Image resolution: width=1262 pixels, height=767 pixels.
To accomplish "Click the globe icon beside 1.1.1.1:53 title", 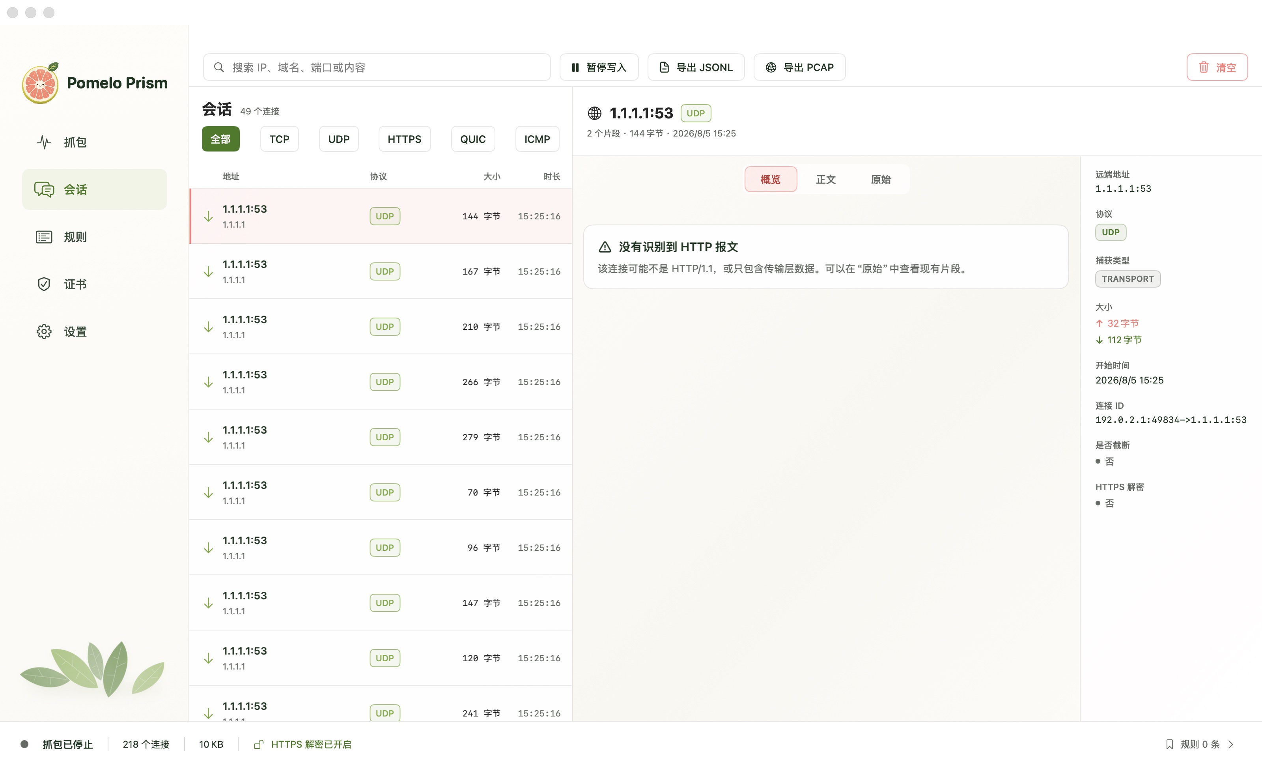I will coord(594,113).
